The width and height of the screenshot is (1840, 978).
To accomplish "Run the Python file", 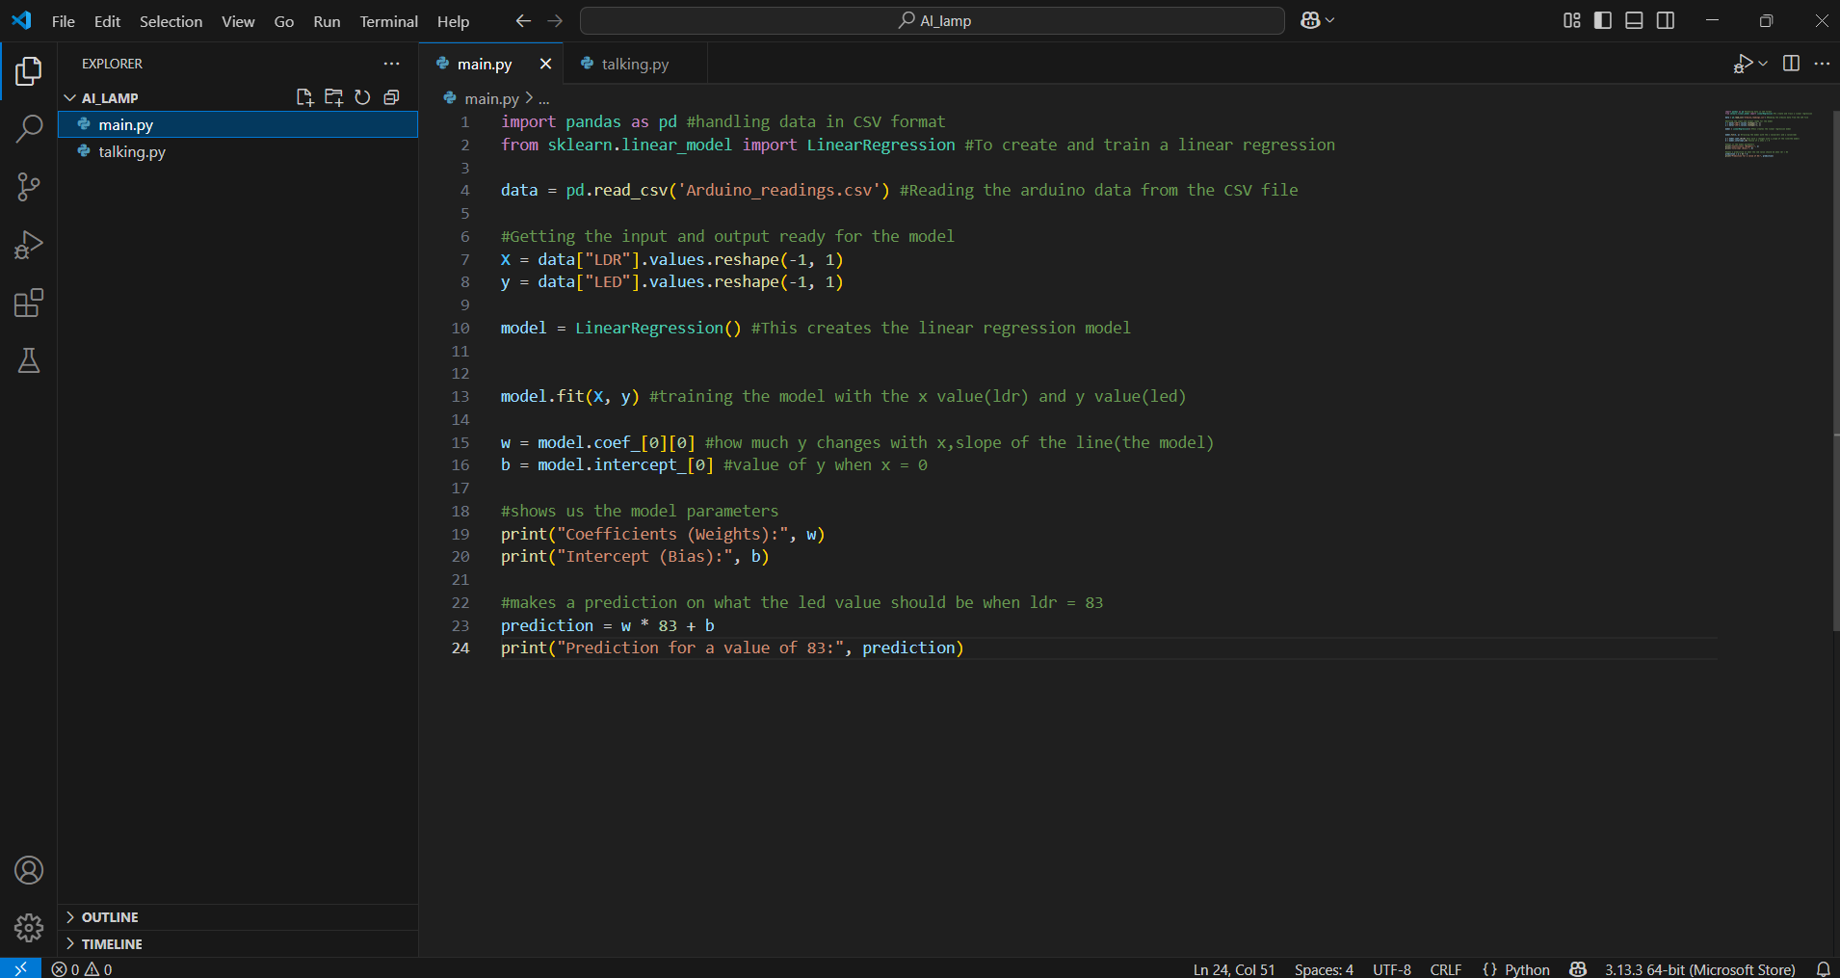I will click(1743, 64).
